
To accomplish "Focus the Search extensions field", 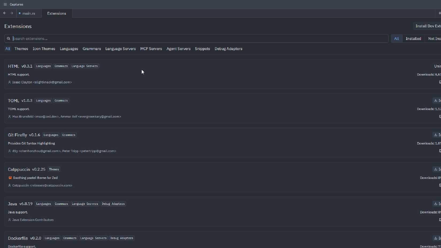I will [196, 38].
